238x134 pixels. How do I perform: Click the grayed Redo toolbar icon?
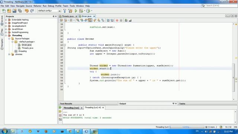(32, 11)
